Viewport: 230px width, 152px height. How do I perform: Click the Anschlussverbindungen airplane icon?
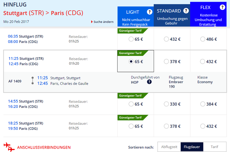(9, 147)
